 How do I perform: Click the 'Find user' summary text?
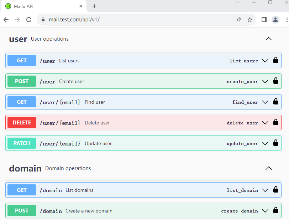point(95,102)
